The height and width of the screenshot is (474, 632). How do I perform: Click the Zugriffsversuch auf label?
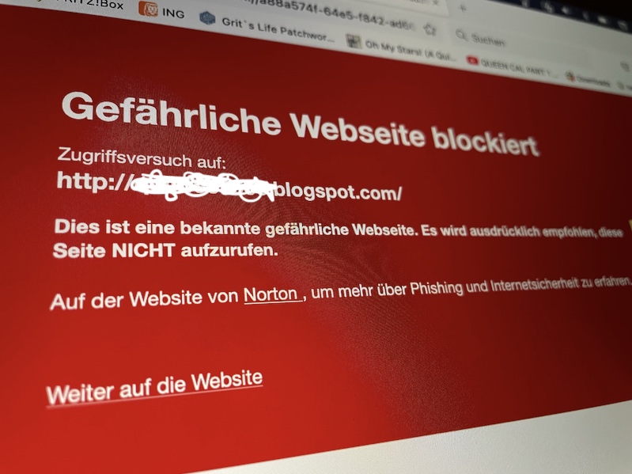coord(142,157)
